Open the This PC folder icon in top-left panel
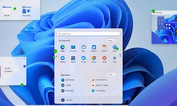Viewport: 177px width, 106px height. click(7, 10)
